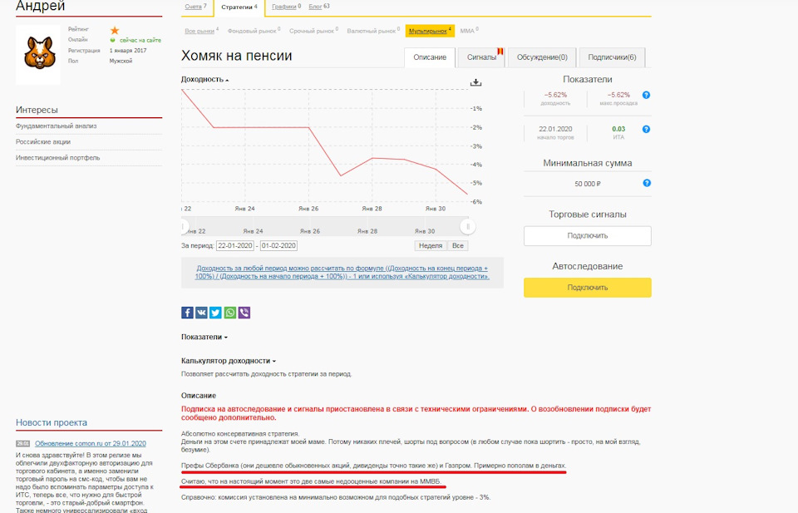Switch to the Графики tab

(x=287, y=7)
